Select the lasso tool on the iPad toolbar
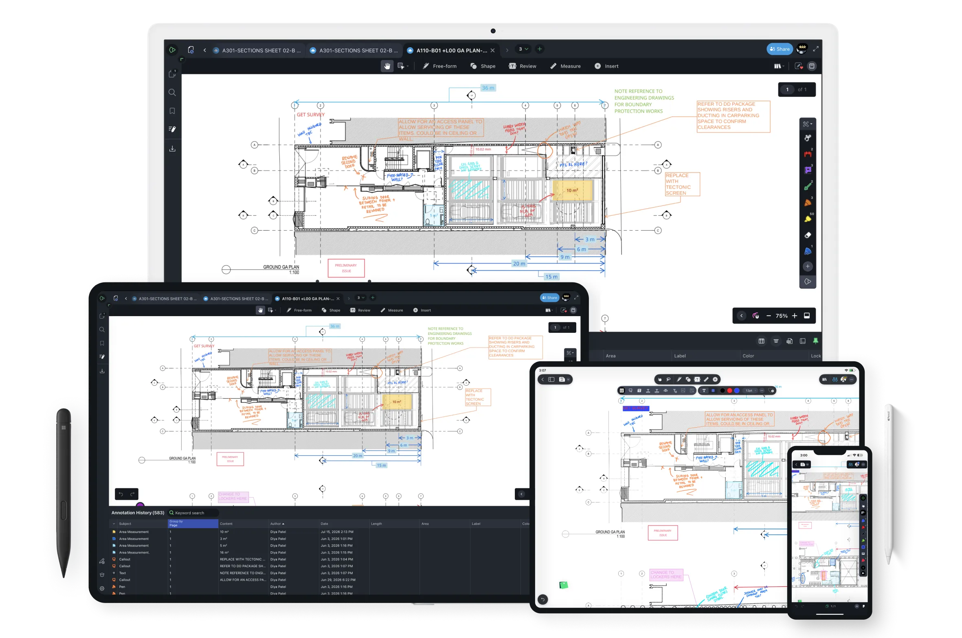 [668, 379]
